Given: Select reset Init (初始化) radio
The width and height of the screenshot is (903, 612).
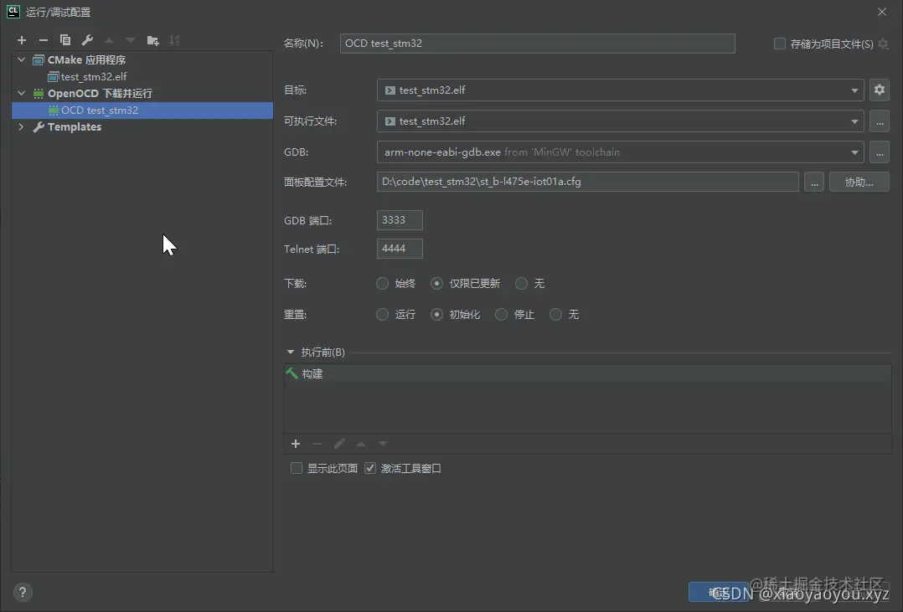Looking at the screenshot, I should [x=436, y=314].
